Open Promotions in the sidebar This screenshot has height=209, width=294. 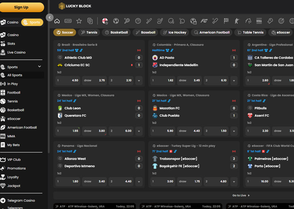[x=16, y=168]
